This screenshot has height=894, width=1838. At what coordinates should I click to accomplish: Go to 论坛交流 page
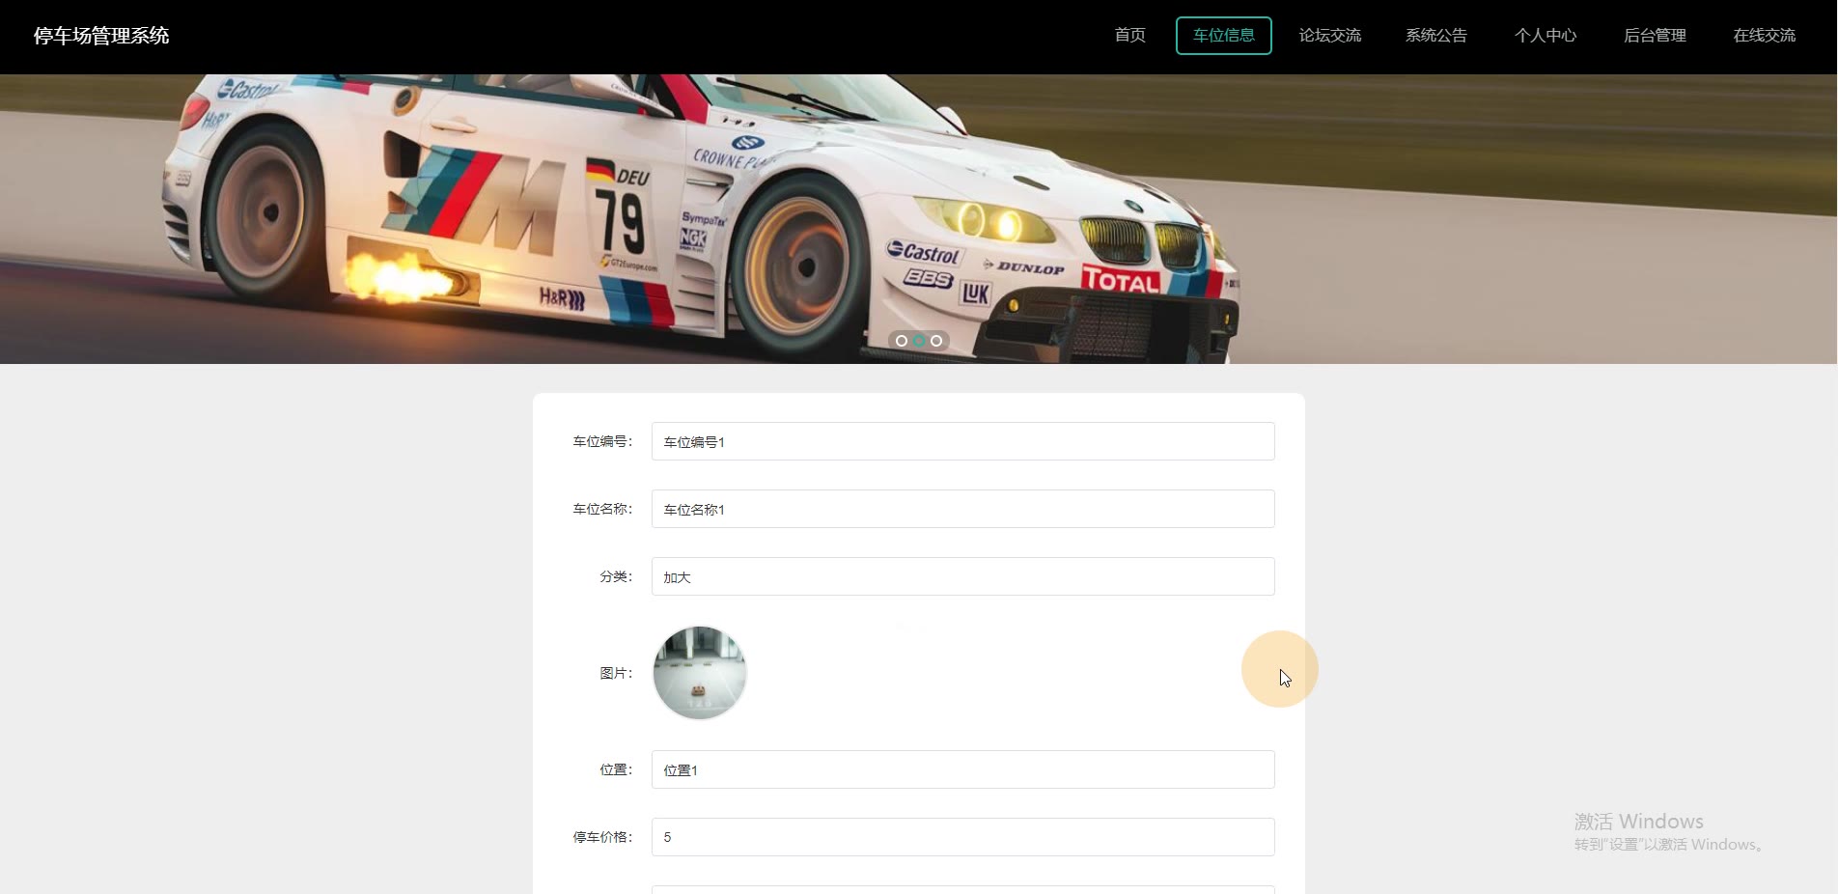coord(1329,36)
